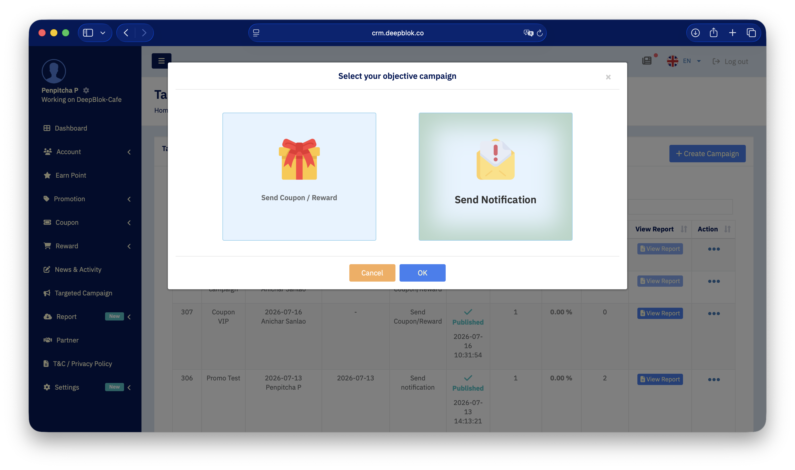Click the Coupon ticket icon
795x470 pixels.
(x=47, y=222)
